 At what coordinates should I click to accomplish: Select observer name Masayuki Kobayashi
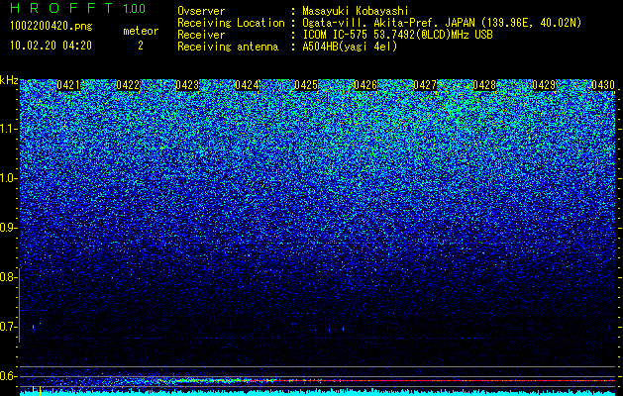(x=356, y=11)
